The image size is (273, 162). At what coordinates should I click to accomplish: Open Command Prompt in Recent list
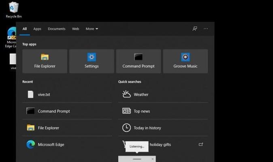coord(67,111)
